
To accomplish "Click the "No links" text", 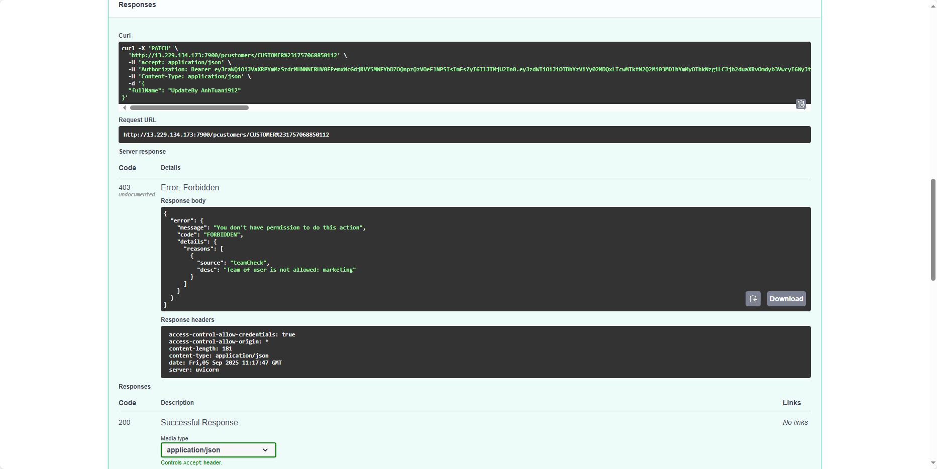I will pyautogui.click(x=795, y=422).
